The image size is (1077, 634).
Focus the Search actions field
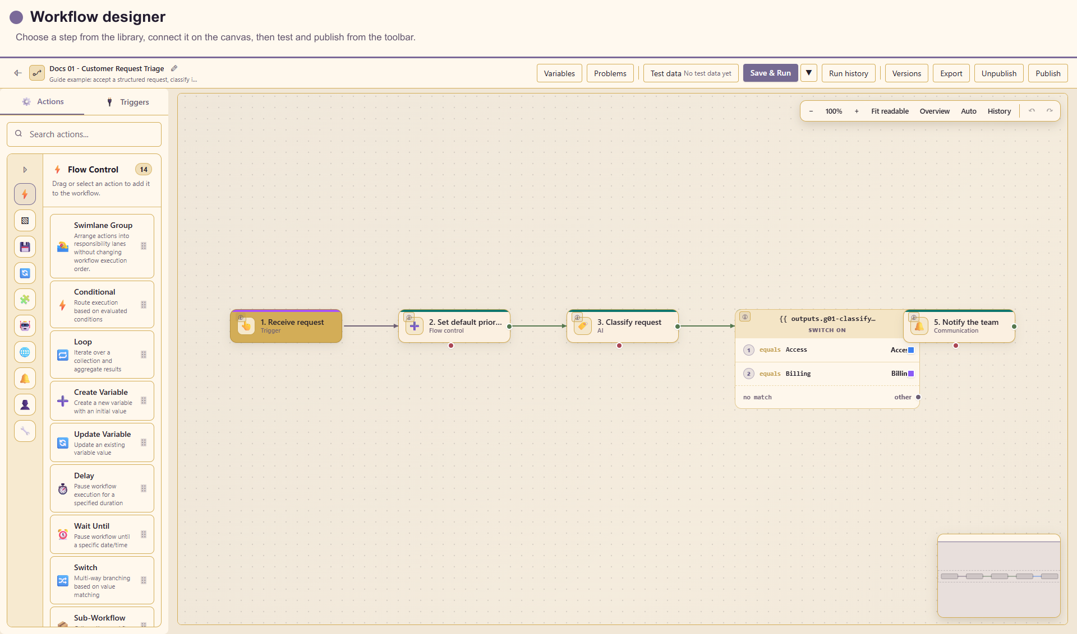(84, 134)
